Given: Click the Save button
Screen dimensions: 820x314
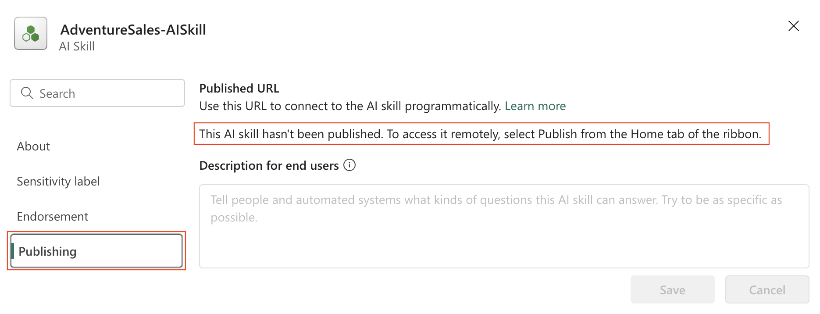Looking at the screenshot, I should (x=672, y=289).
